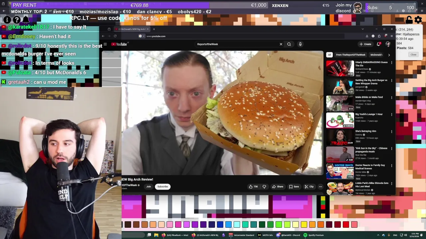Open Spotify Premium from the taskbar
The height and width of the screenshot is (239, 426).
click(x=314, y=235)
